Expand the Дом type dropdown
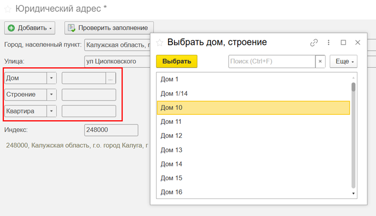376x216 pixels. pyautogui.click(x=51, y=78)
